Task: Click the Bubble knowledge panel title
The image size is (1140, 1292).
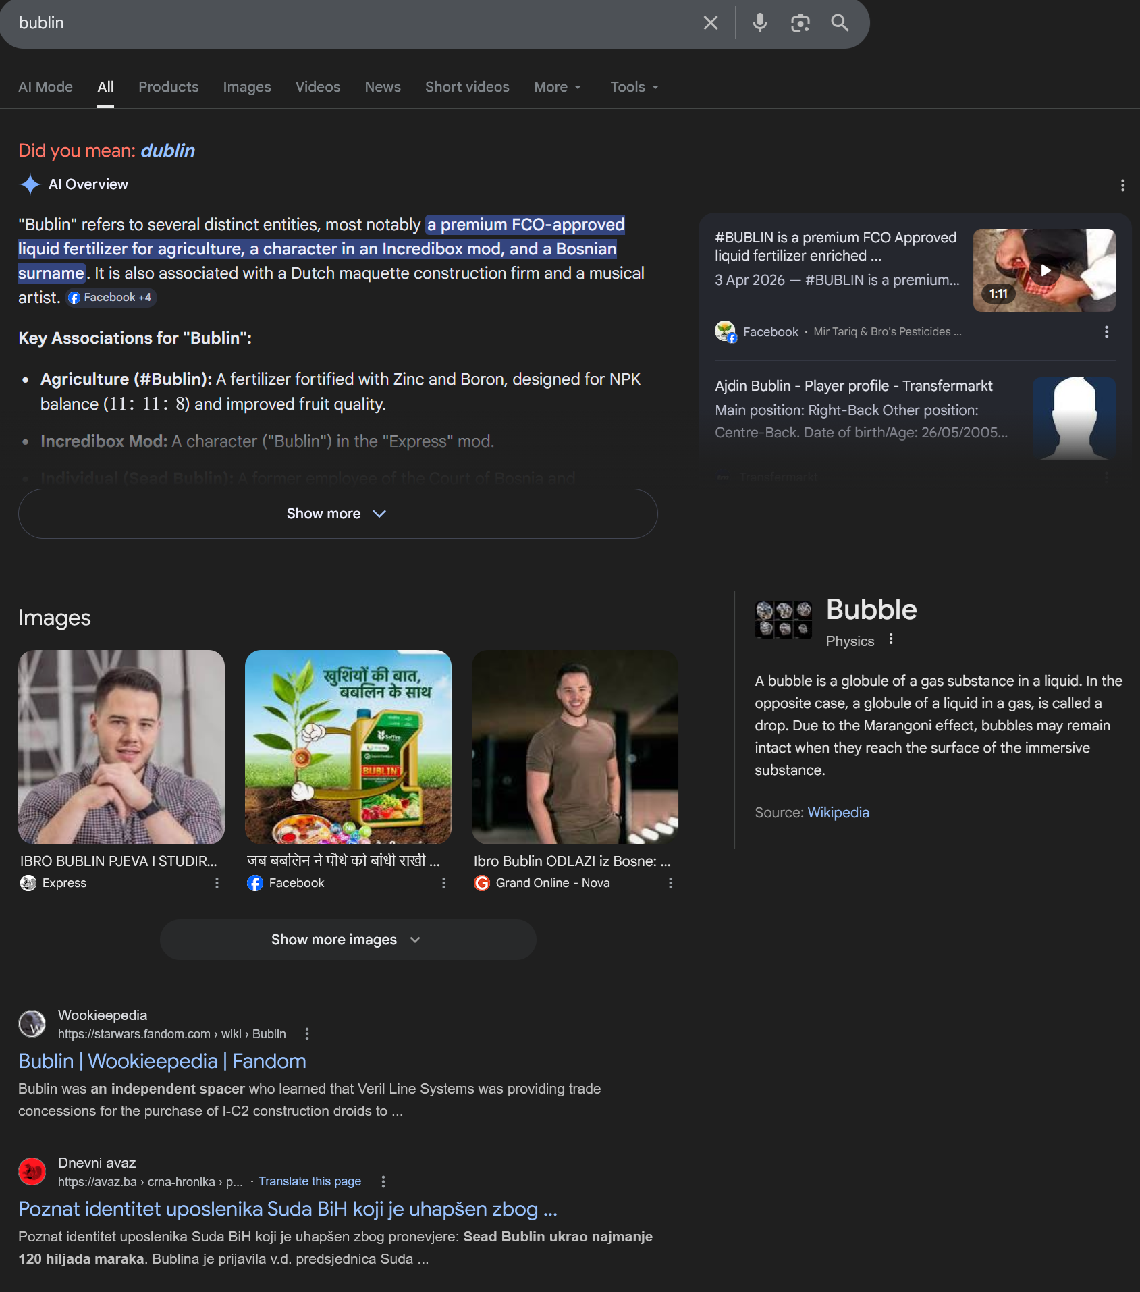Action: pyautogui.click(x=871, y=610)
